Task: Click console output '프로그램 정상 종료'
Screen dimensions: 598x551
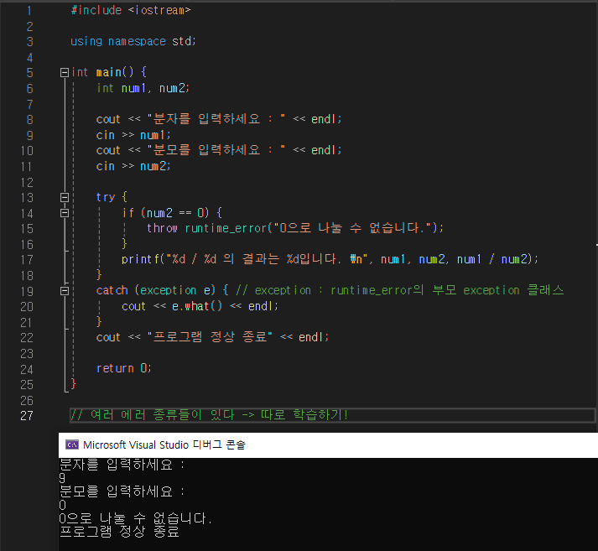Action: pos(119,531)
